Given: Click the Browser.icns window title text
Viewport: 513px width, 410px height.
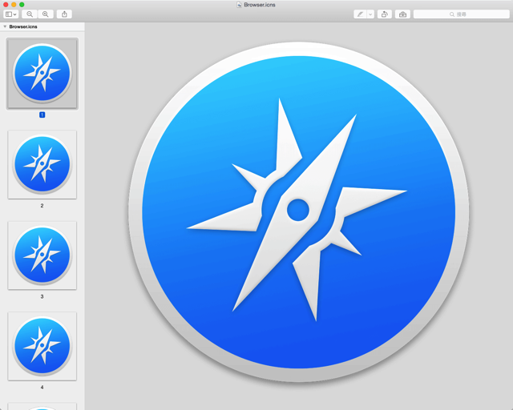Looking at the screenshot, I should (x=260, y=5).
